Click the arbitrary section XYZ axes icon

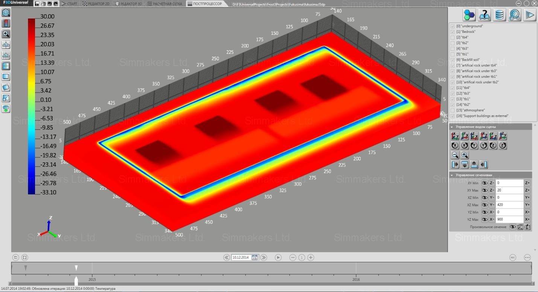tap(520, 227)
